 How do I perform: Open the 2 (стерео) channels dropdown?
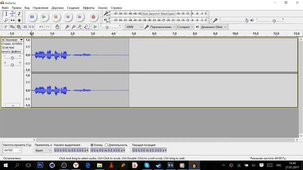point(185,27)
